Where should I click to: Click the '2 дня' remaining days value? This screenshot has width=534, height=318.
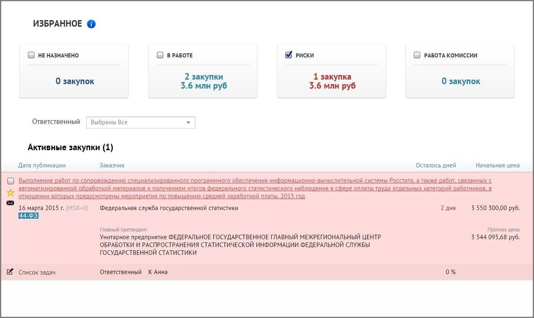pos(448,208)
